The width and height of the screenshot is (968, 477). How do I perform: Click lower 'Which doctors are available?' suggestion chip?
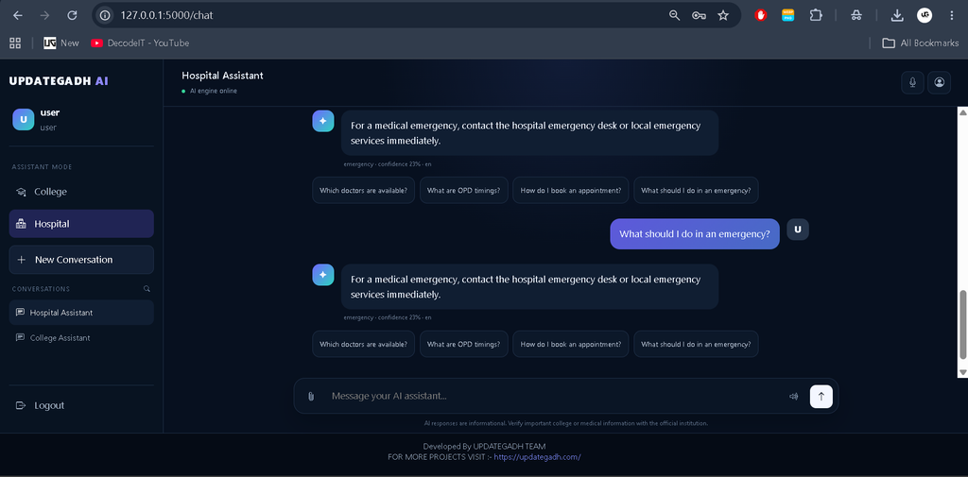pyautogui.click(x=363, y=345)
